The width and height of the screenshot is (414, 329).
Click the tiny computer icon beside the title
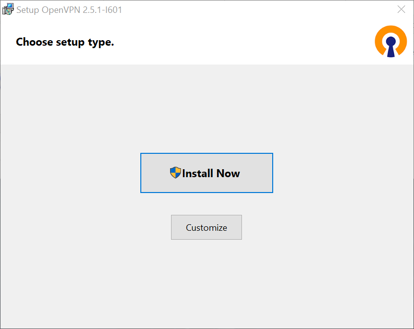coord(8,9)
